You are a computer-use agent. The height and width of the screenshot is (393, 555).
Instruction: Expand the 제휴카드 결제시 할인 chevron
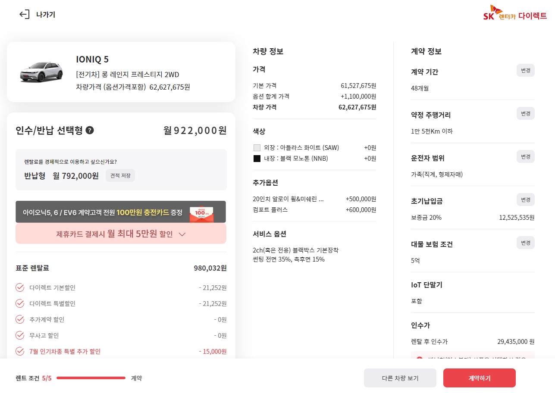coord(182,234)
